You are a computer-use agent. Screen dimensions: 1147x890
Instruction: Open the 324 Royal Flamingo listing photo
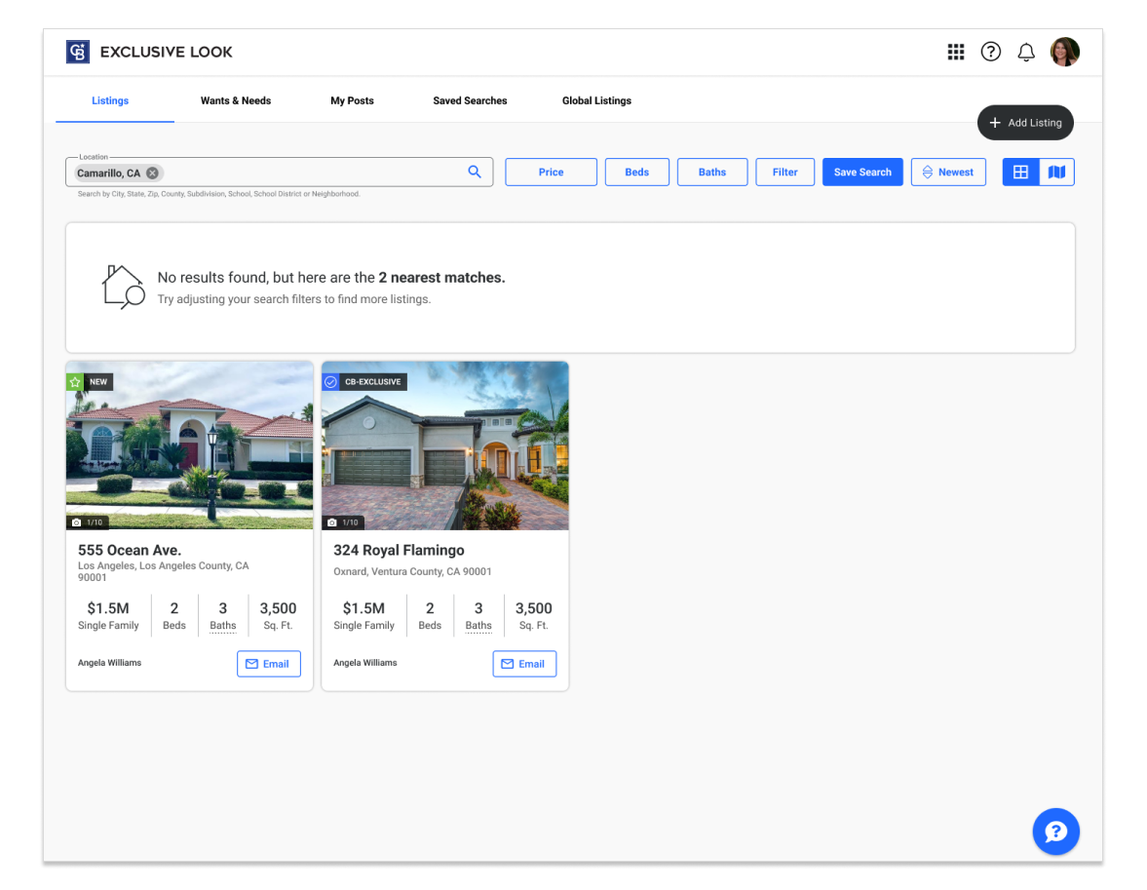point(444,445)
